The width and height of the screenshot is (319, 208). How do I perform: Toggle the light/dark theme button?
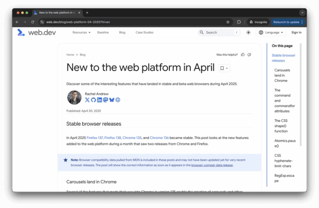248,32
